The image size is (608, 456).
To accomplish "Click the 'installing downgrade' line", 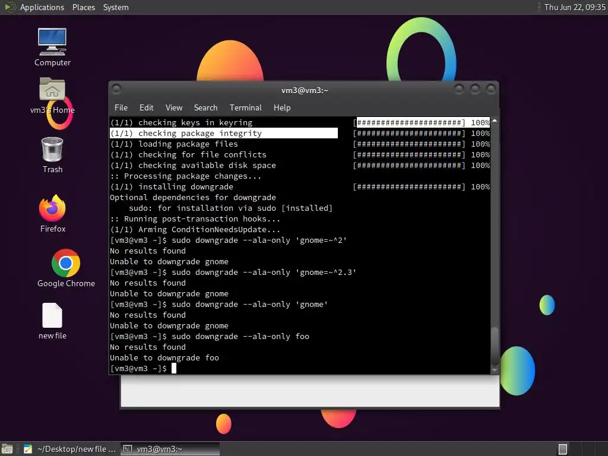I will [172, 187].
